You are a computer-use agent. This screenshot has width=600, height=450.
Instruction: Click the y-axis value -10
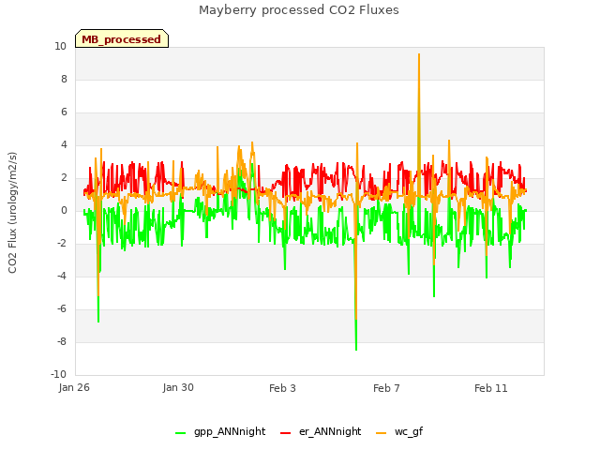58,375
